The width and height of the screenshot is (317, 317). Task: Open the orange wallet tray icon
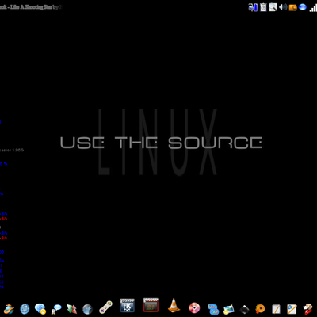point(293,7)
